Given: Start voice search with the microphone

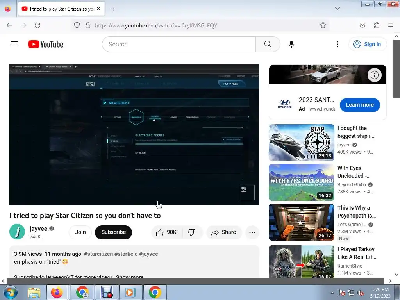Looking at the screenshot, I should click(x=291, y=44).
